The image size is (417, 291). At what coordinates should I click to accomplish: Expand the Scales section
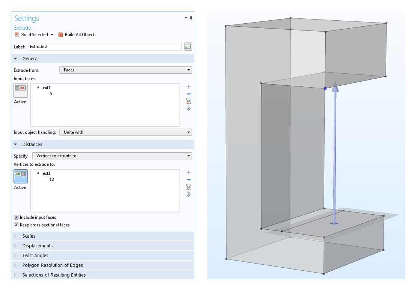coord(29,236)
